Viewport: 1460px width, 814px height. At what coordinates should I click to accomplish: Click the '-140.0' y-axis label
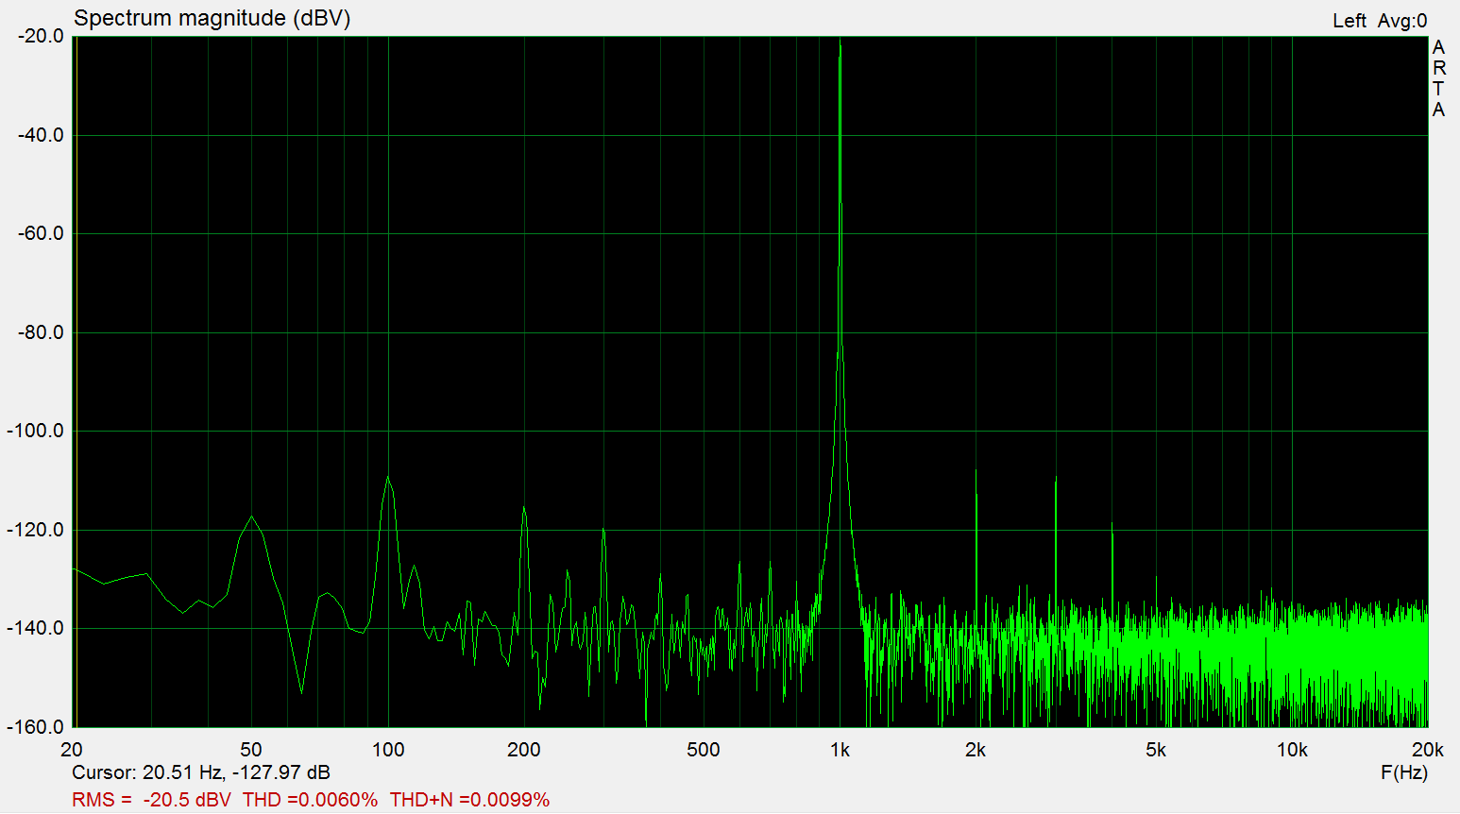pyautogui.click(x=36, y=628)
